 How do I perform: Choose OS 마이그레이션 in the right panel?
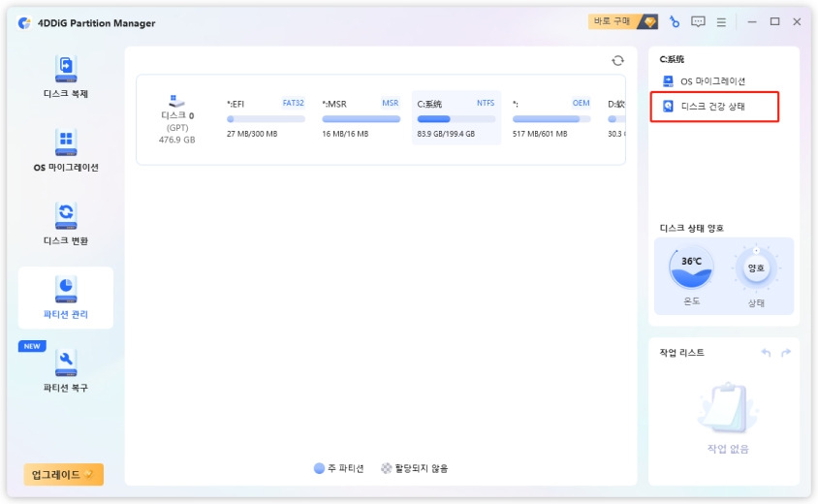coord(704,81)
